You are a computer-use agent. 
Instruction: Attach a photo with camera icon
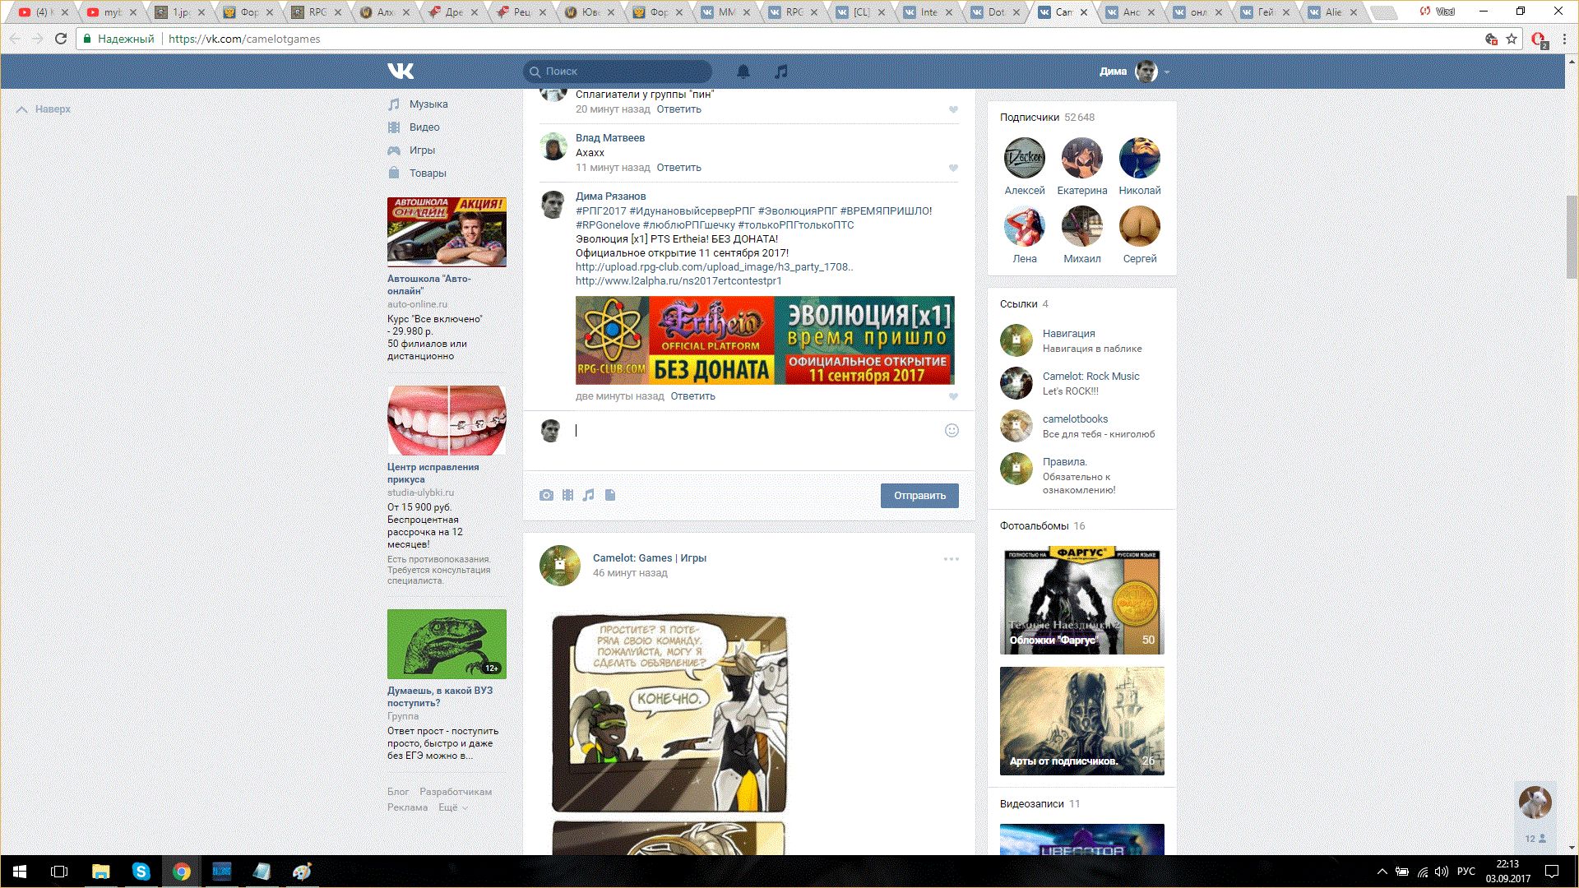(x=546, y=496)
